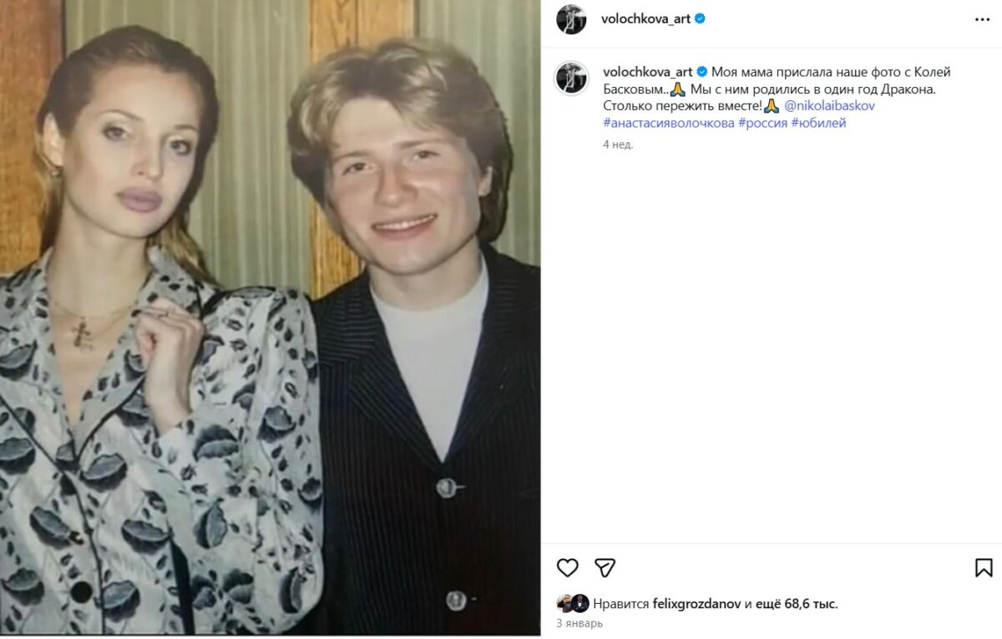1002x639 pixels.
Task: Click the post photo of two people
Action: pos(270,317)
